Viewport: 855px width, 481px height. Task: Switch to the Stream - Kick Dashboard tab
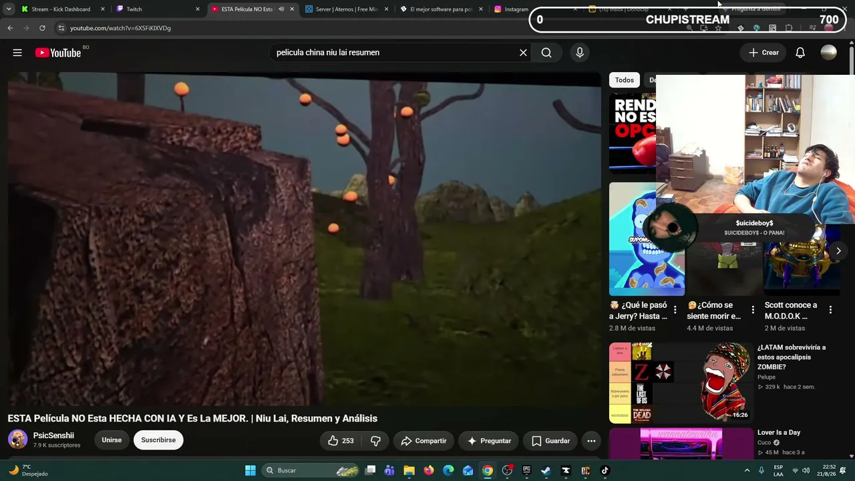[x=61, y=9]
